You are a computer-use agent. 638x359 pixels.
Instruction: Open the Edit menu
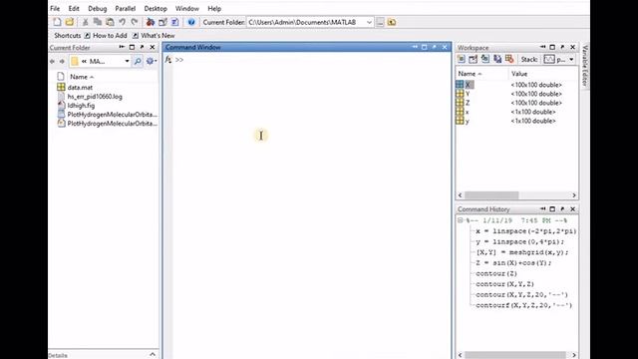[74, 9]
